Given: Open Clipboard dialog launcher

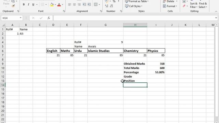Looking at the screenshot, I should coord(18,11).
